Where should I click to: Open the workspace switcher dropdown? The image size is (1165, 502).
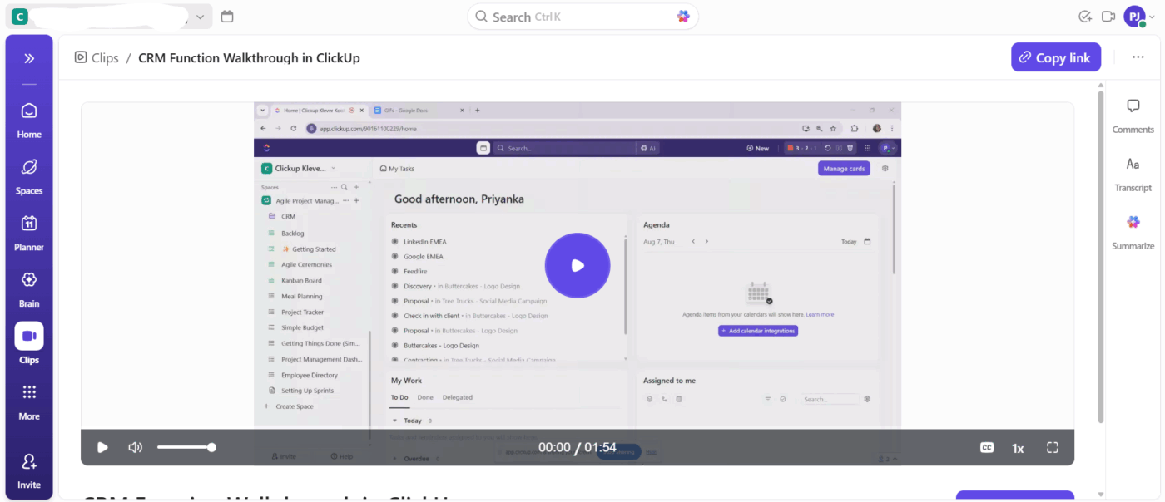tap(200, 16)
